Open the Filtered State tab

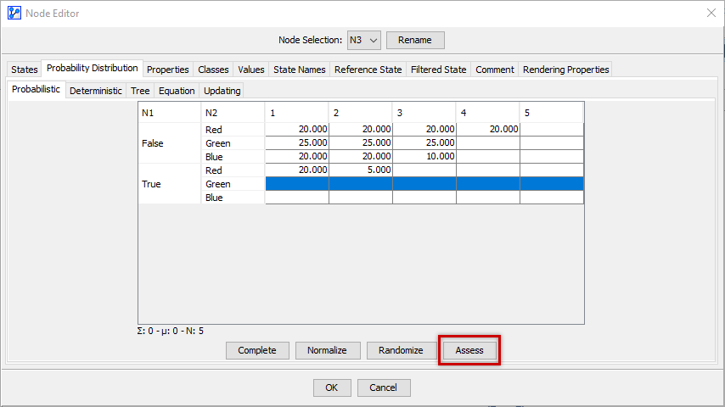point(438,70)
